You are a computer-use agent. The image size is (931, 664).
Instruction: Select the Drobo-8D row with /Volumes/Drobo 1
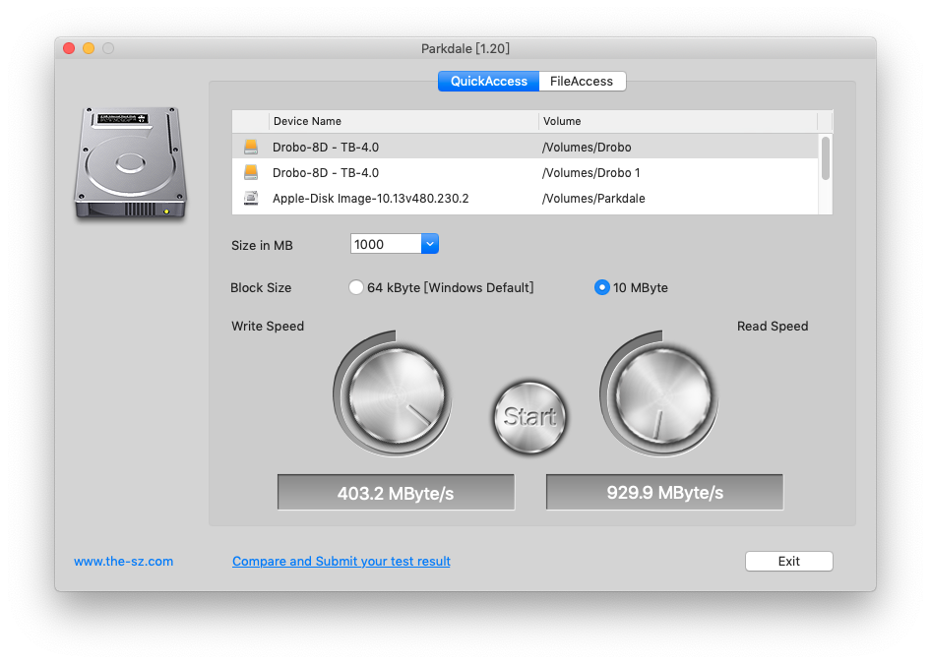click(525, 173)
